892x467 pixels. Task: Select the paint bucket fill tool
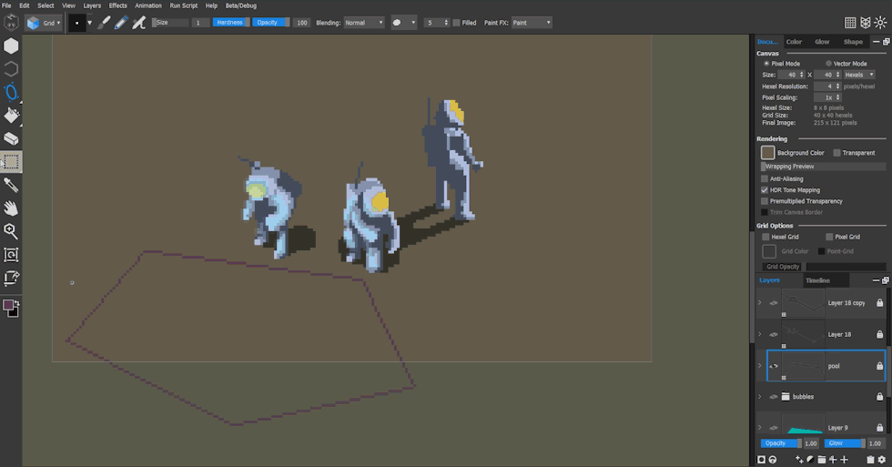pyautogui.click(x=11, y=115)
